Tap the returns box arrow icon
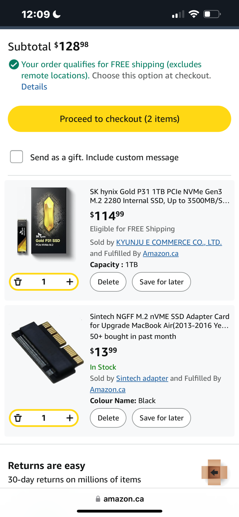This screenshot has height=517, width=239. pyautogui.click(x=214, y=472)
